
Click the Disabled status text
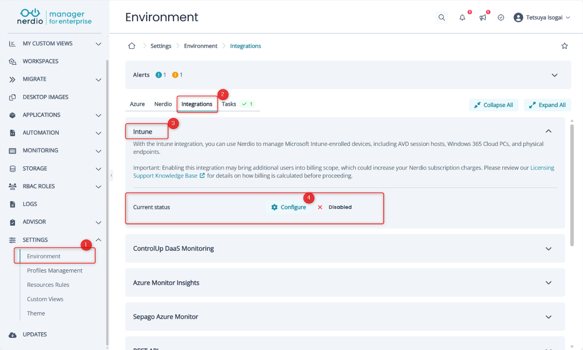[340, 207]
